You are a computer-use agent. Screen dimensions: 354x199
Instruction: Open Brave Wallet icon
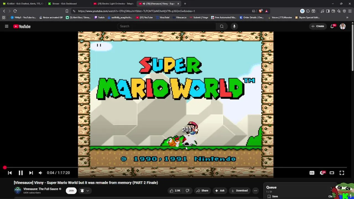pyautogui.click(x=333, y=11)
